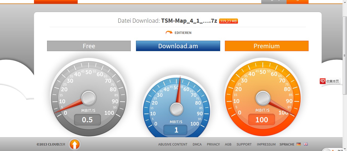Choose the Premium download option

pyautogui.click(x=267, y=46)
